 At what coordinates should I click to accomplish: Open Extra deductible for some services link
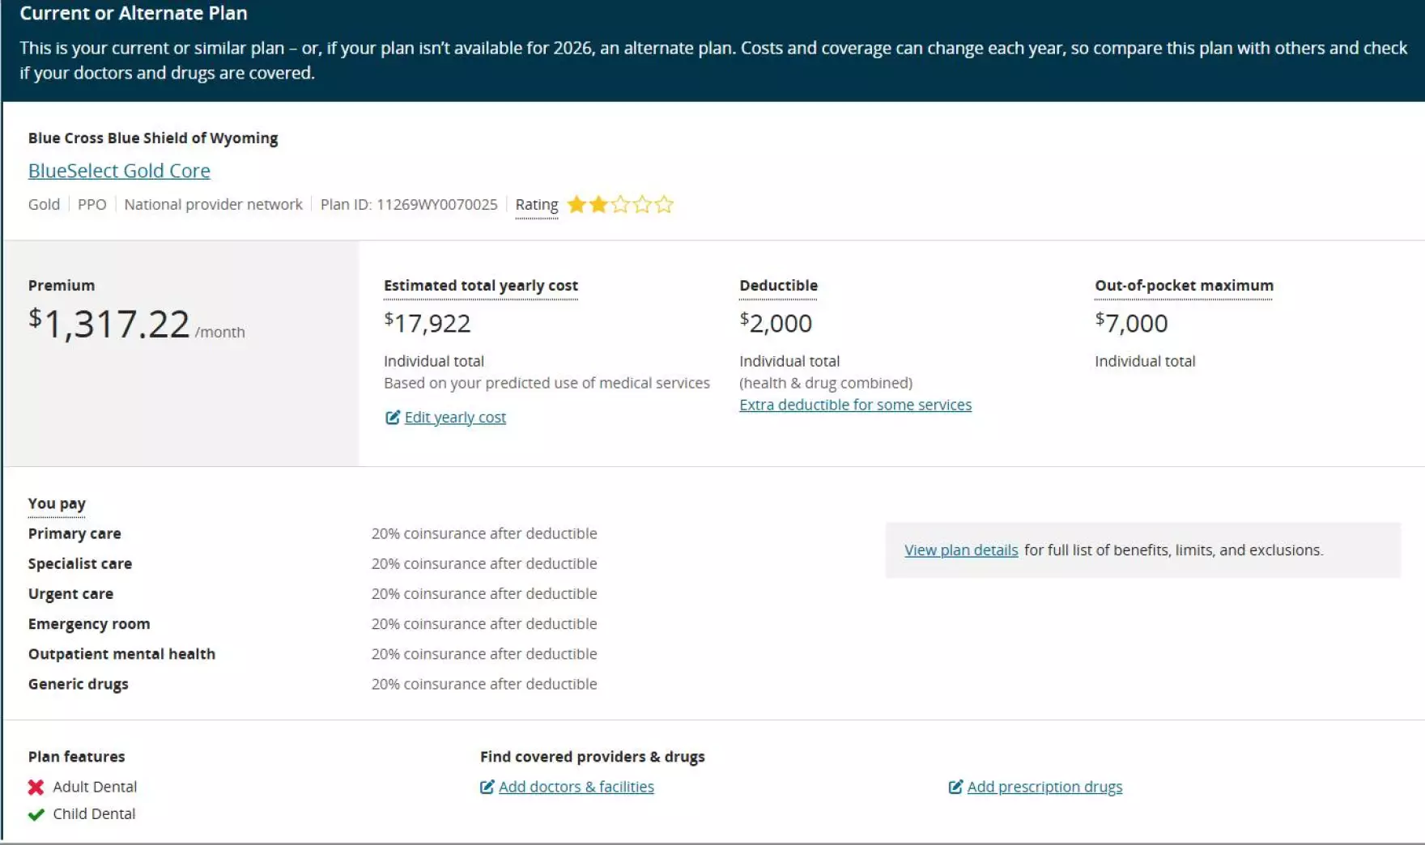[x=855, y=405]
